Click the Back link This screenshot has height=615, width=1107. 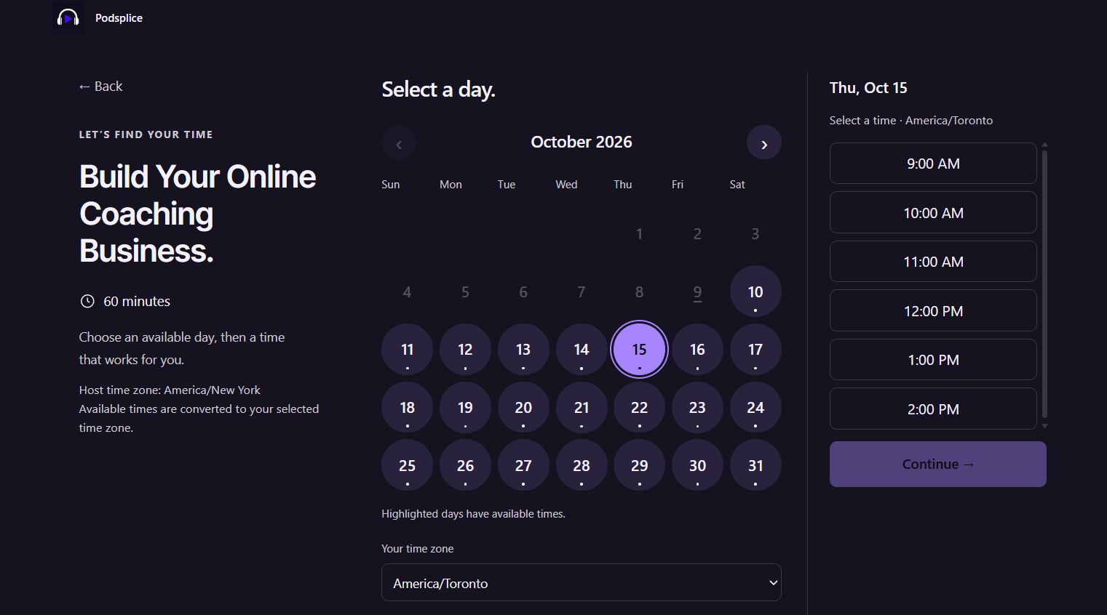point(100,87)
